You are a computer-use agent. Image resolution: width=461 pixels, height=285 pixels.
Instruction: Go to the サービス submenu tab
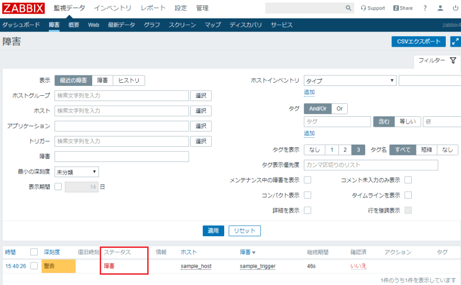pos(282,25)
